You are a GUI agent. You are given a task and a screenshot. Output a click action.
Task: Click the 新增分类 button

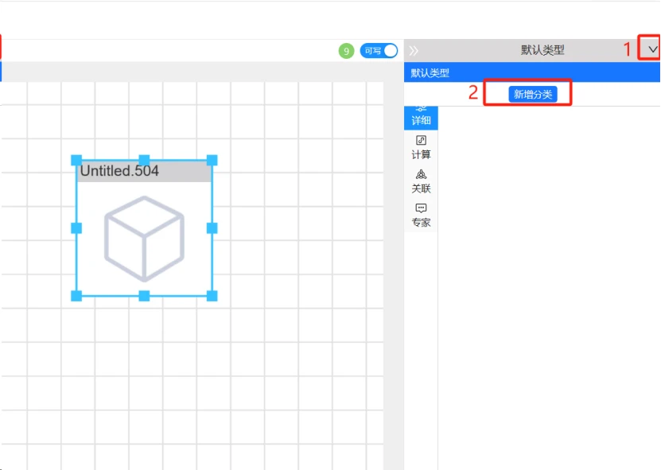pyautogui.click(x=533, y=94)
